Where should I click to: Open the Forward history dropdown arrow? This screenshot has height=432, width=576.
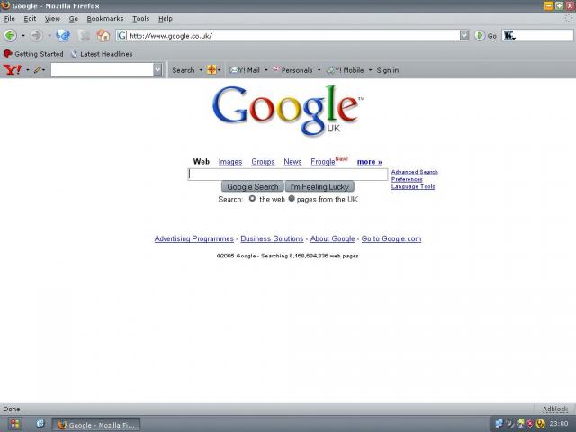click(49, 36)
